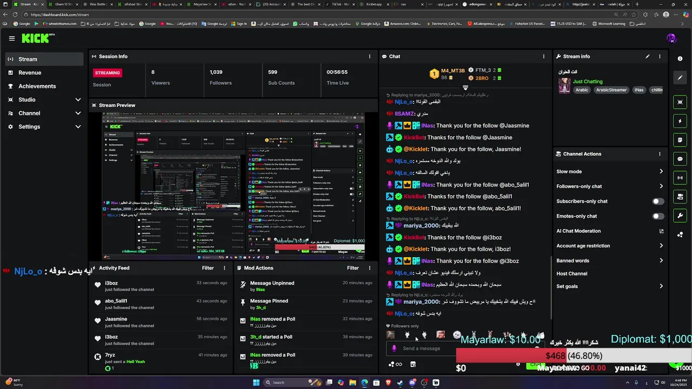
Task: Open the Brave browser taskbar icon
Action: (388, 383)
